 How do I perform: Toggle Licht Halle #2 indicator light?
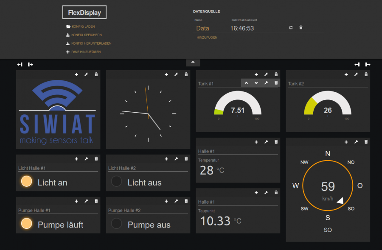click(116, 182)
